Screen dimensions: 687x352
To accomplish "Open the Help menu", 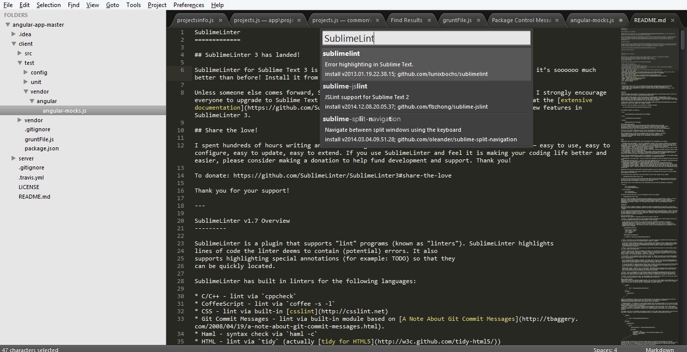I will (217, 5).
